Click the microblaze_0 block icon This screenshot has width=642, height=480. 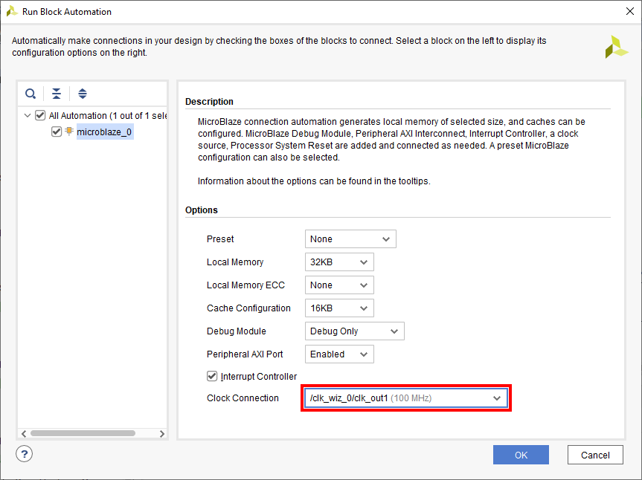[x=69, y=132]
